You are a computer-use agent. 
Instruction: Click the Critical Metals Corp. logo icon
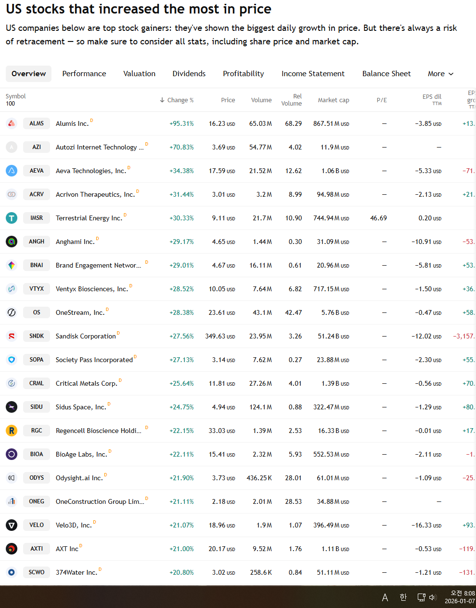point(12,383)
